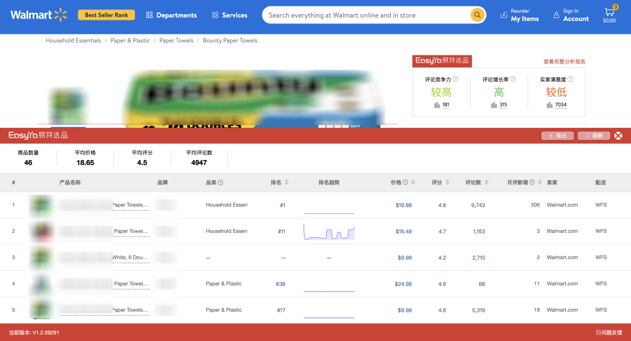The image size is (631, 341).
Task: Open the Services menu
Action: [x=230, y=15]
